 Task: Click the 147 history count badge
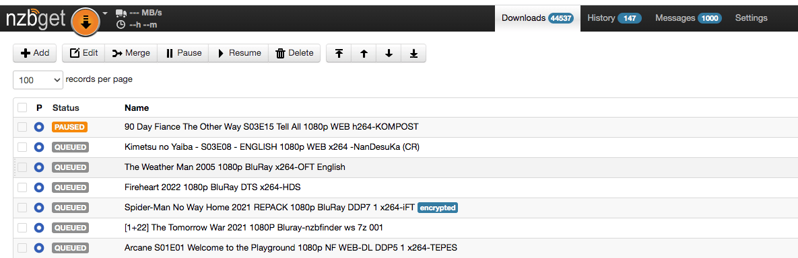pyautogui.click(x=630, y=18)
